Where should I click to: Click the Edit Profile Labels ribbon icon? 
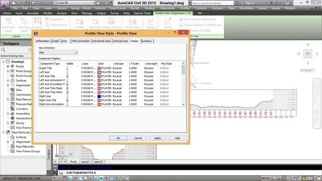click(9, 21)
